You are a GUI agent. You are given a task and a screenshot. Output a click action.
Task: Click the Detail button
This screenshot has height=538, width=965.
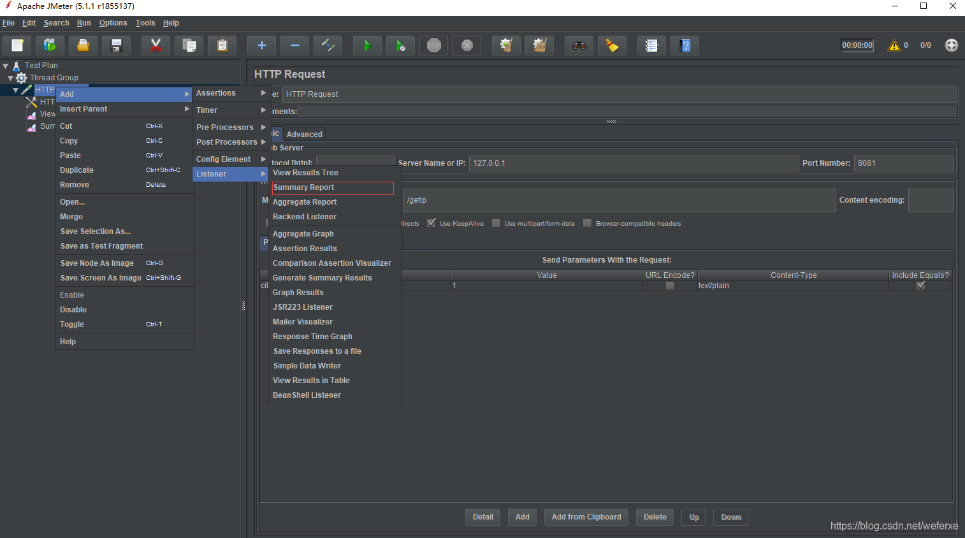[483, 517]
